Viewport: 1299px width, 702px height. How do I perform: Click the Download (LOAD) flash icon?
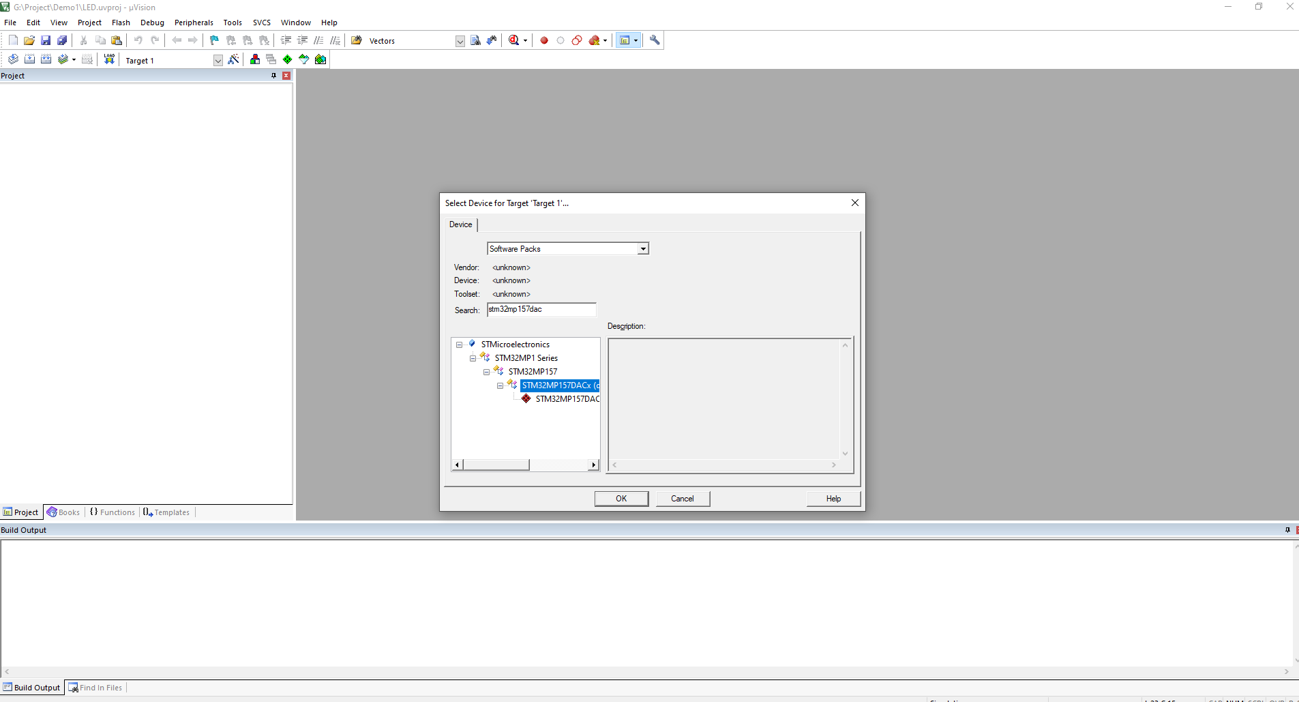point(109,59)
